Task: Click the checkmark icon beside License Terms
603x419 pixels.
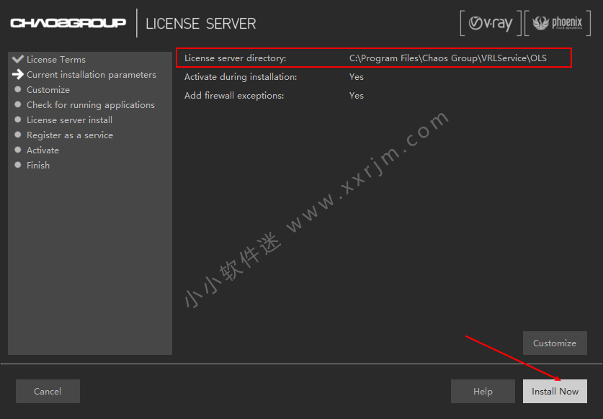Action: coord(18,59)
